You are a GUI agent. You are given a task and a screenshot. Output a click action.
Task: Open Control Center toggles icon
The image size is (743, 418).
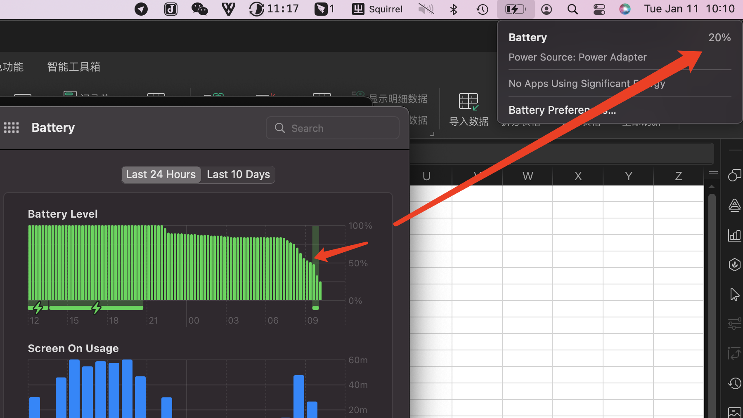coord(599,9)
